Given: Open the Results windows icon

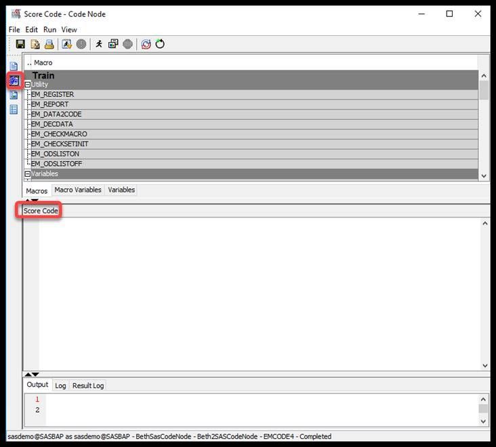Looking at the screenshot, I should coord(113,44).
